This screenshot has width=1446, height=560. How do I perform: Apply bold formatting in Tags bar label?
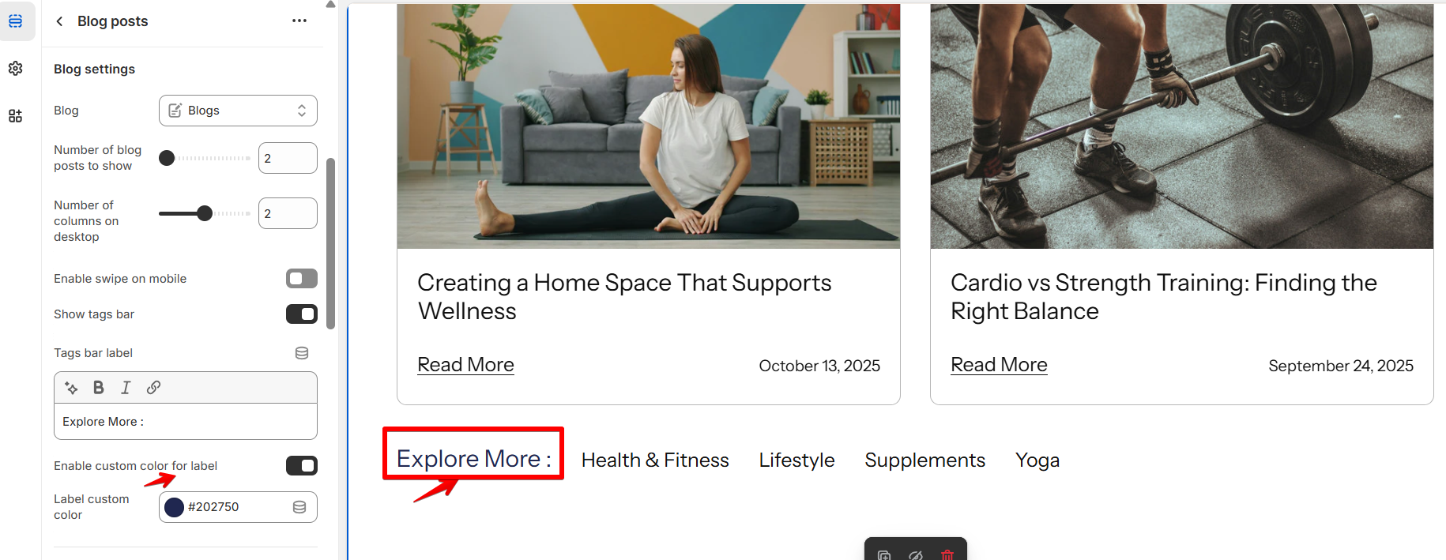[x=98, y=387]
